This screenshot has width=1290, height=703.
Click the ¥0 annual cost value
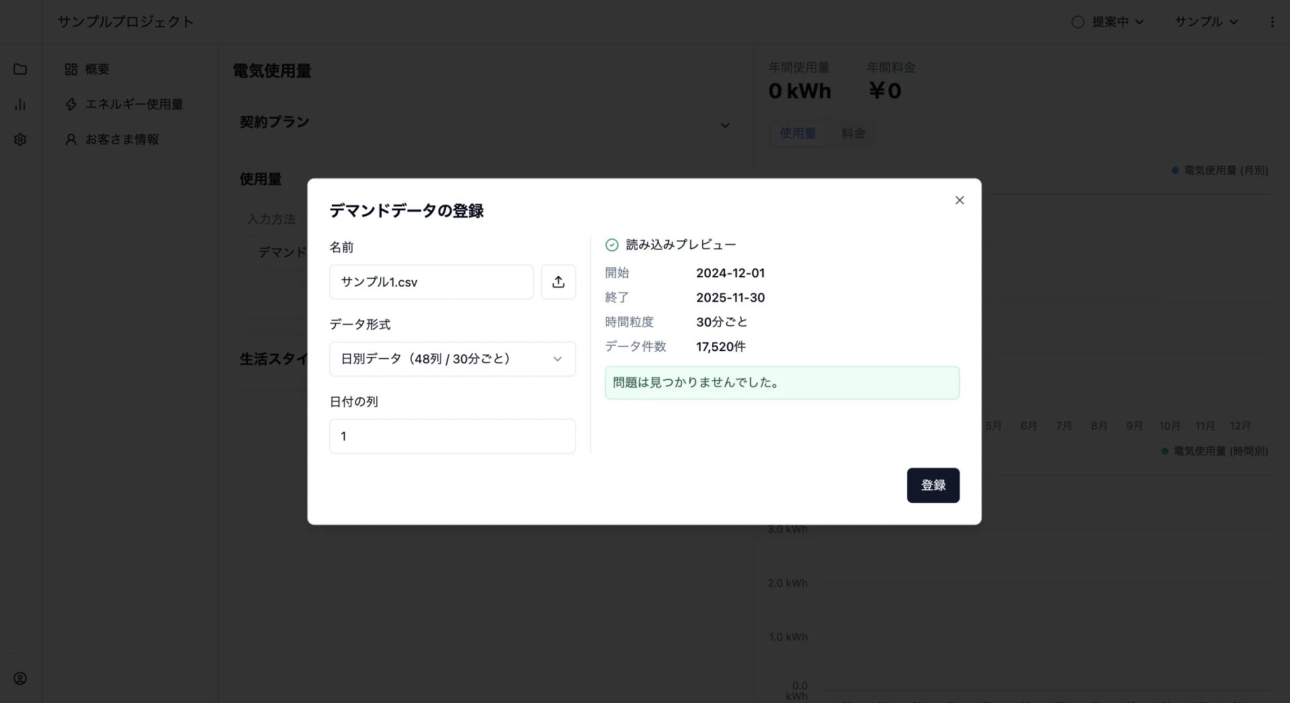(x=885, y=91)
